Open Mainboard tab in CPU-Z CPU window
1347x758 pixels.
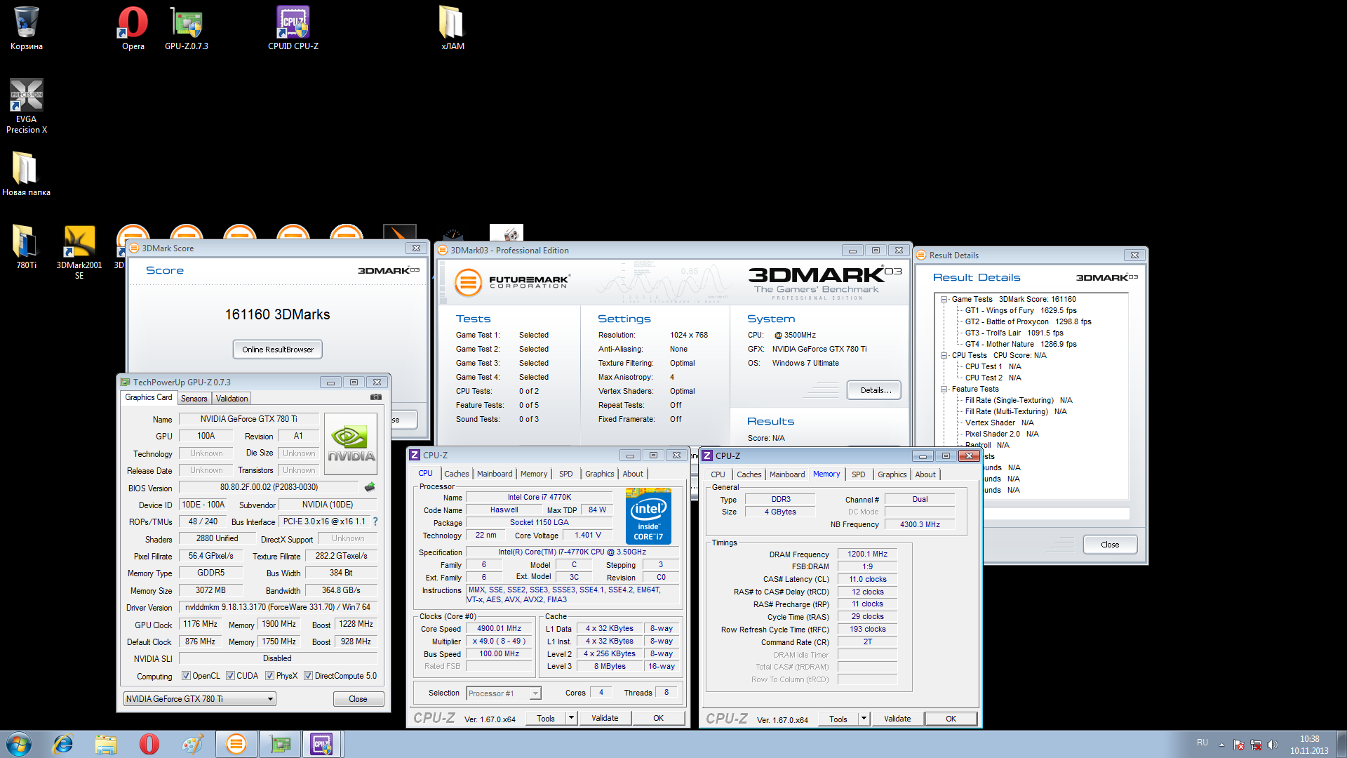pos(495,474)
